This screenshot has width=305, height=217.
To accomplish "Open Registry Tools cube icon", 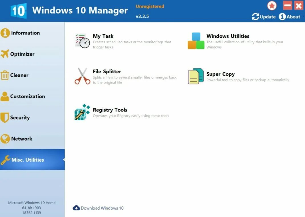I will click(82, 112).
